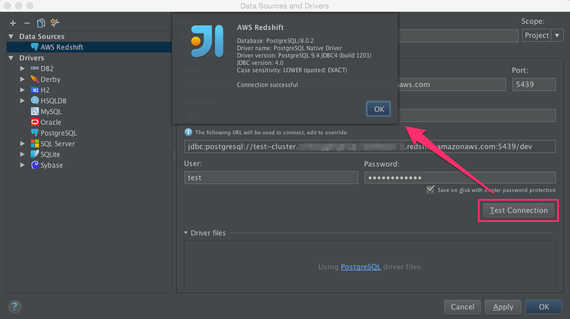This screenshot has width=570, height=319.
Task: Click the JDBC URL field
Action: (x=370, y=147)
